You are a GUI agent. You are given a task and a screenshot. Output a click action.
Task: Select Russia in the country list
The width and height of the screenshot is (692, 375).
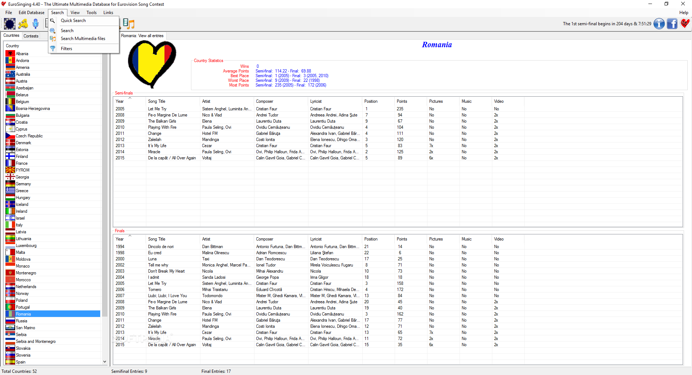[53, 321]
